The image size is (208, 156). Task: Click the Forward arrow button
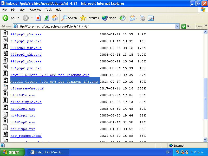[26, 18]
